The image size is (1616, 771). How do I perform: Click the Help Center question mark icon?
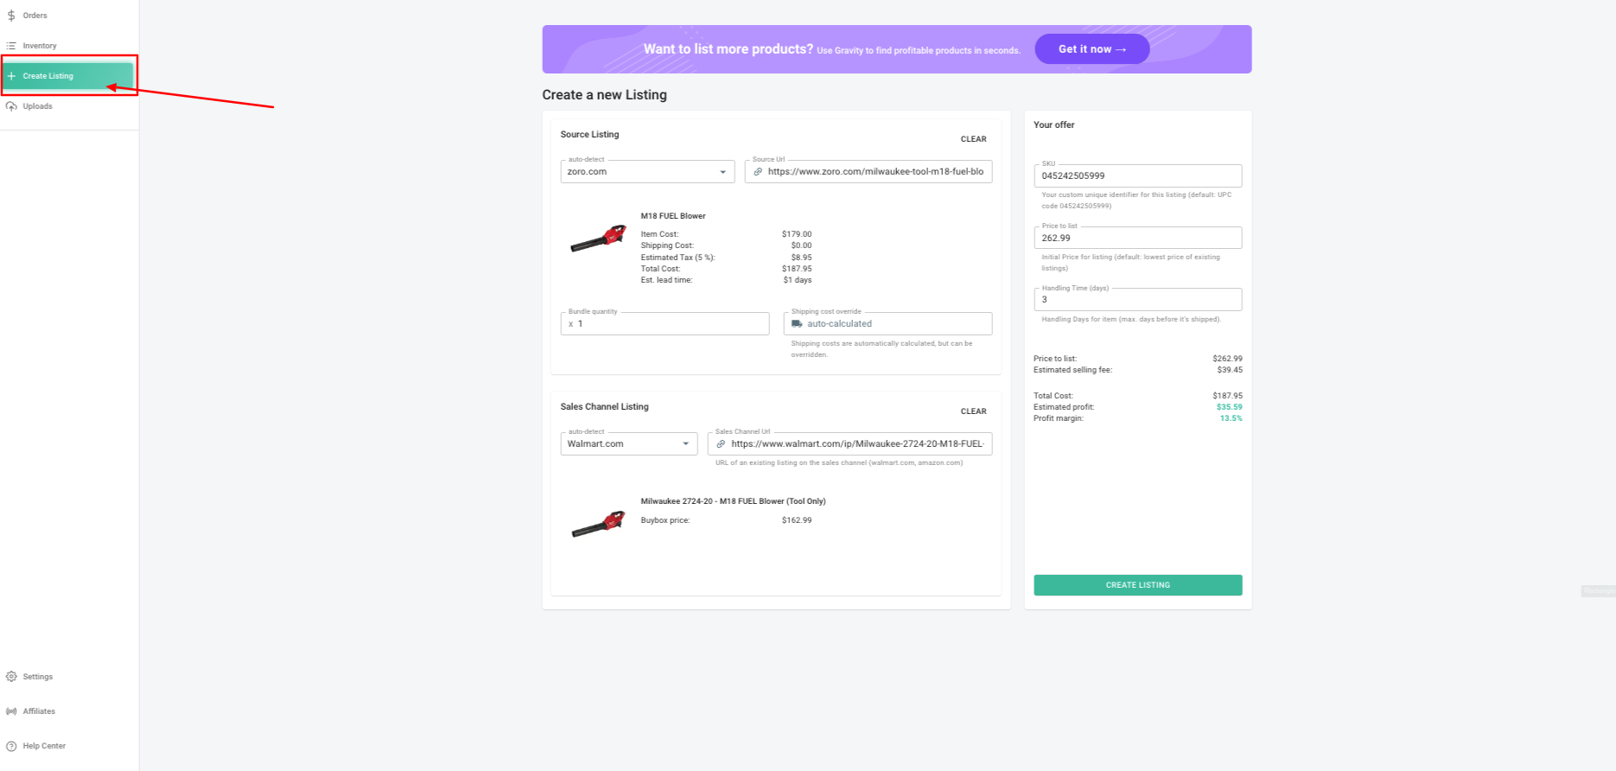(x=11, y=746)
